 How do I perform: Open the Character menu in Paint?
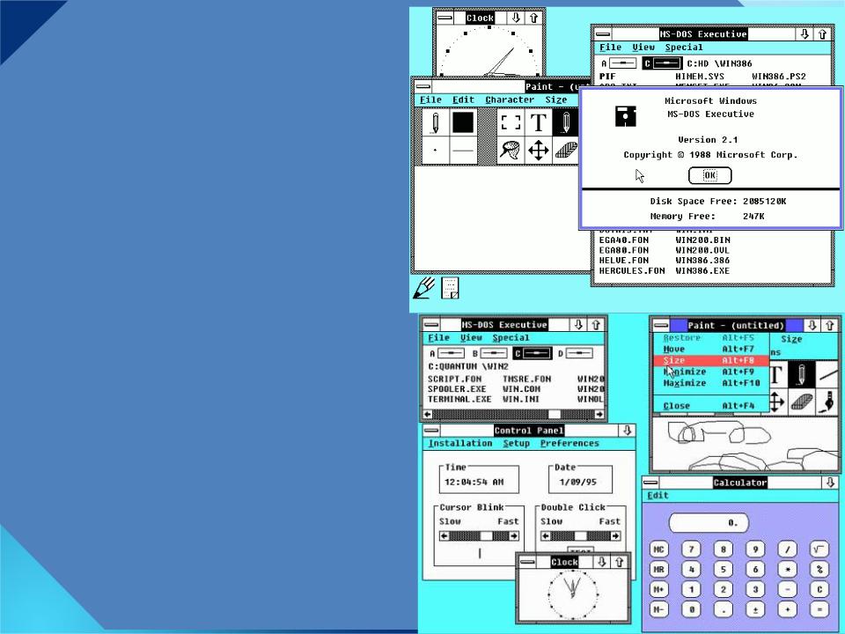pos(510,100)
